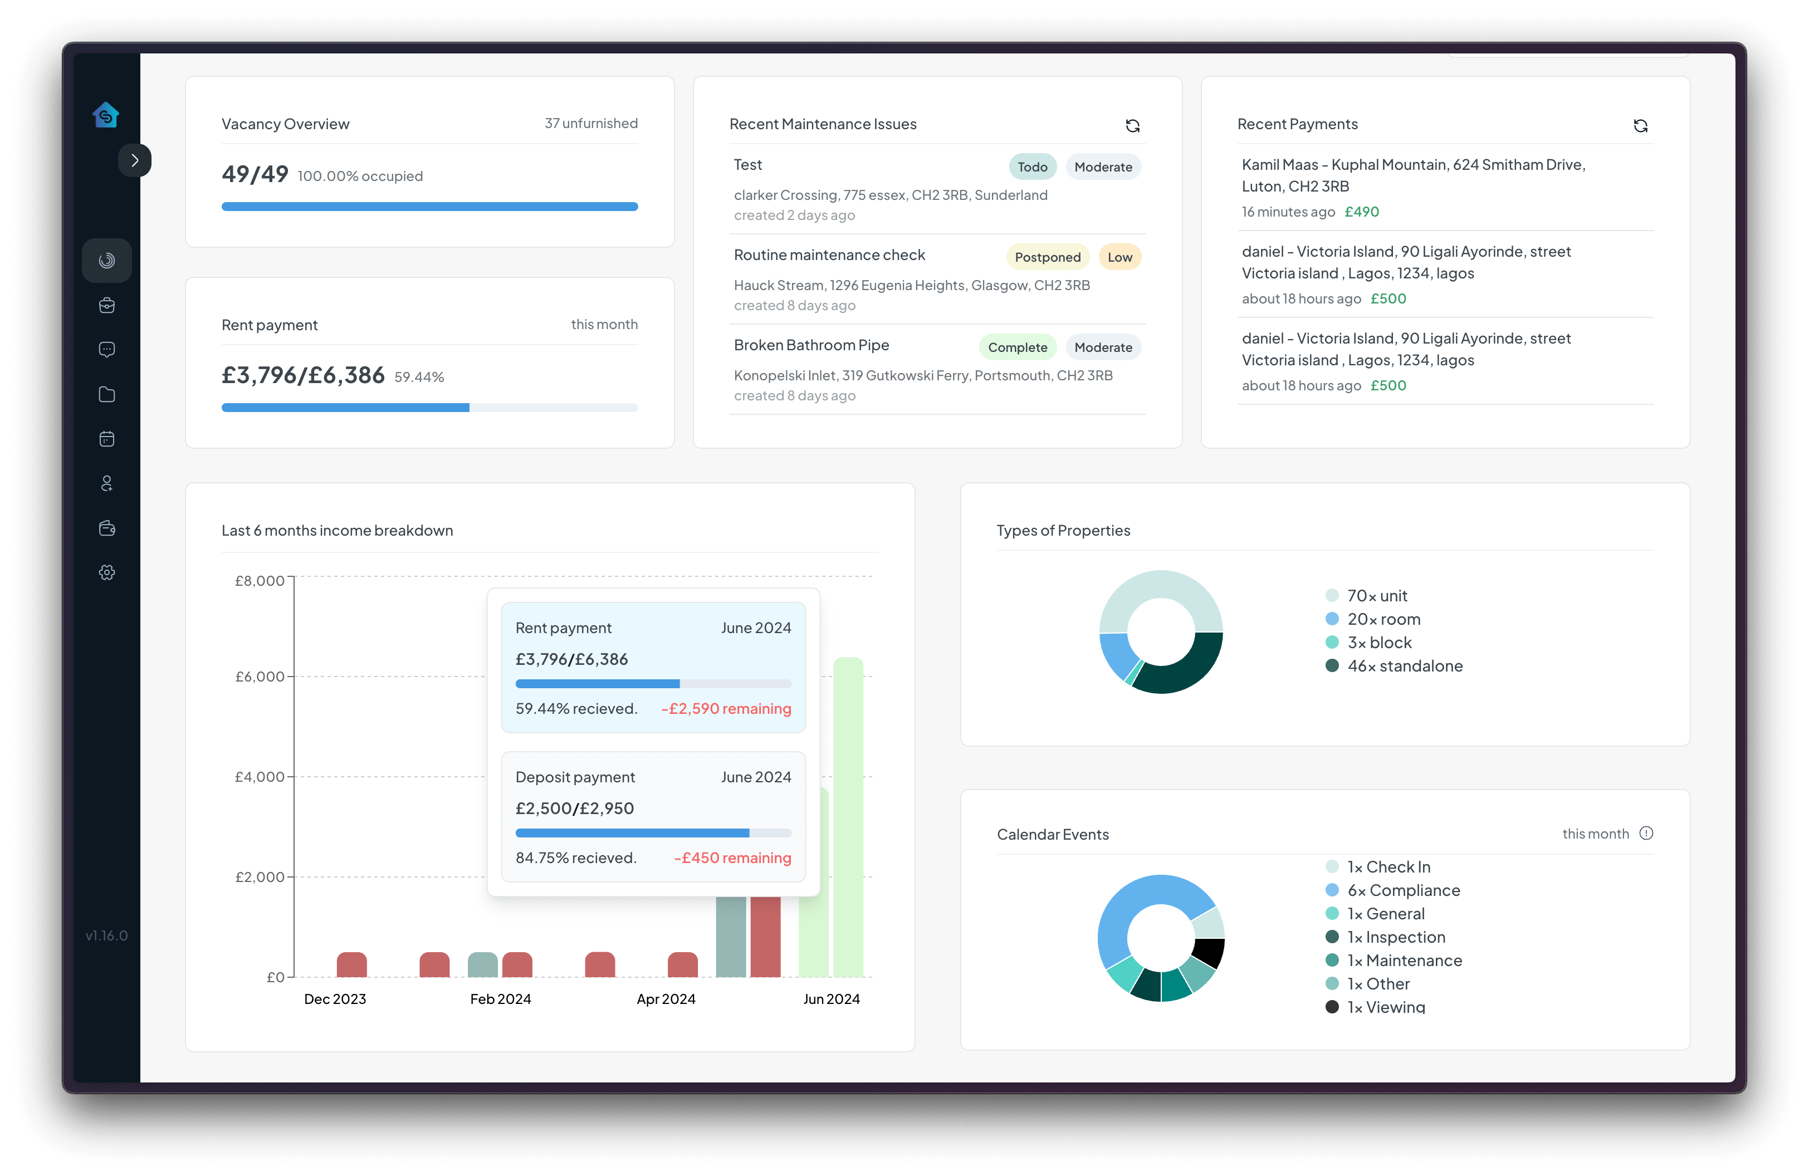Toggle the 1x Viewing legend item

(1375, 1007)
